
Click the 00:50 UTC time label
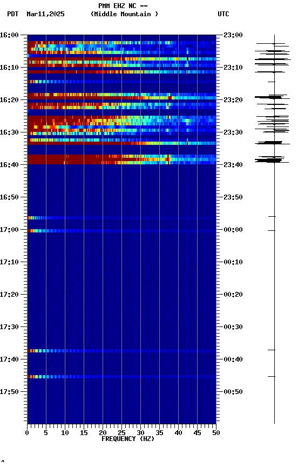click(233, 392)
